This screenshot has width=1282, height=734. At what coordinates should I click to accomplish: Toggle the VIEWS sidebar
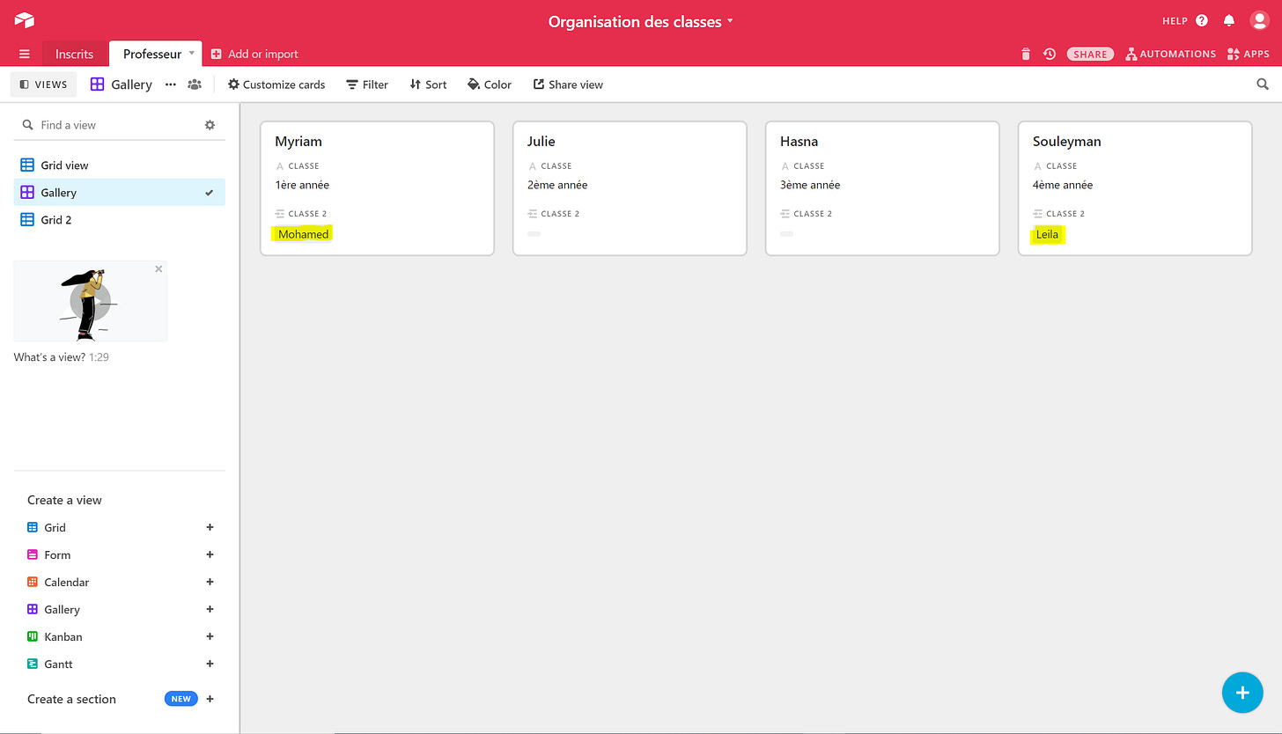43,84
